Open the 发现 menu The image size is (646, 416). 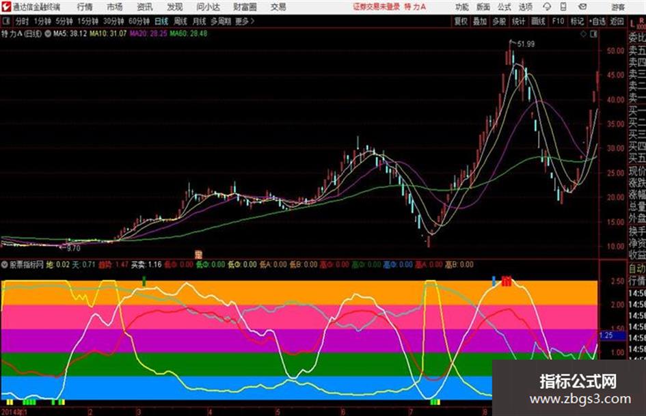[x=175, y=7]
